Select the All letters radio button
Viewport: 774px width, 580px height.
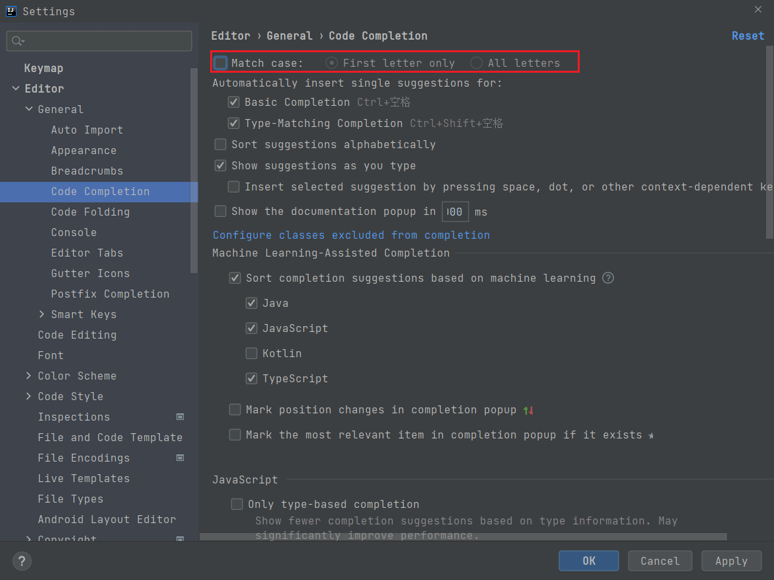click(x=476, y=63)
